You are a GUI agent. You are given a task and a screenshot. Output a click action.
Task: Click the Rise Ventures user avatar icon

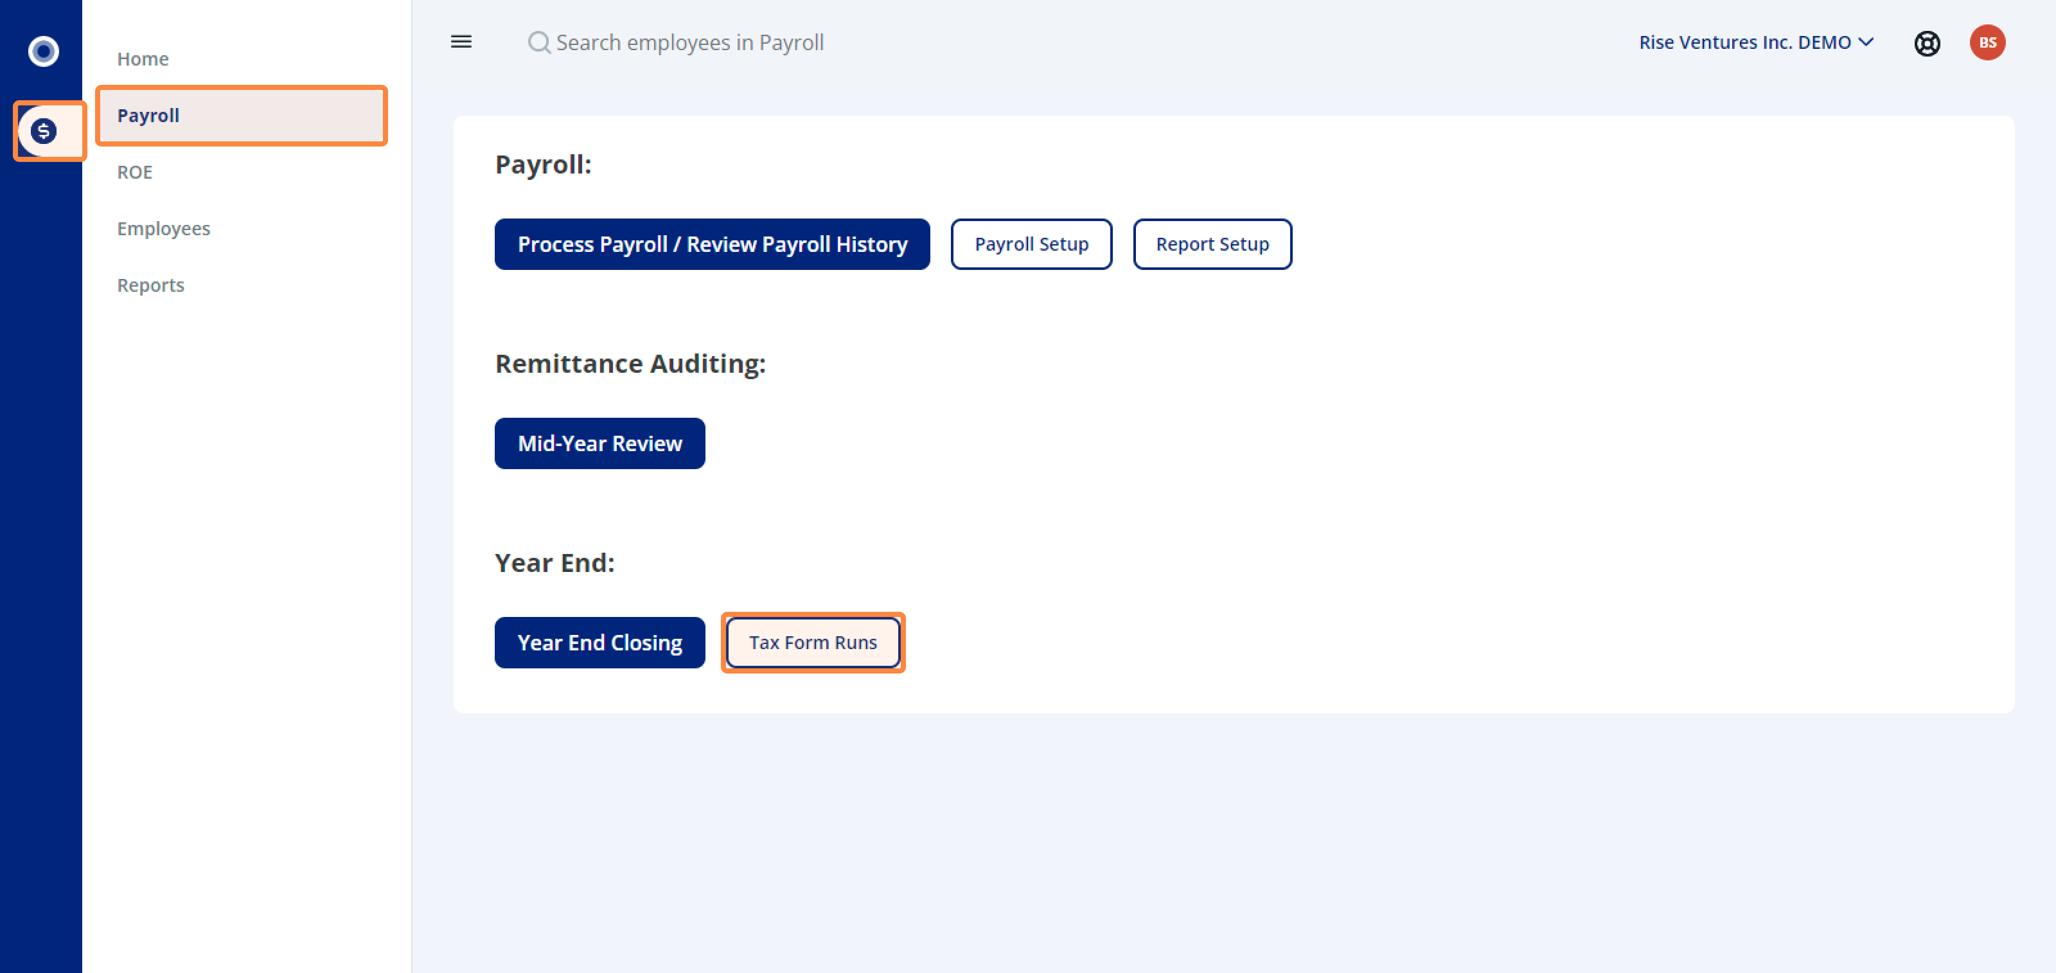[1989, 42]
